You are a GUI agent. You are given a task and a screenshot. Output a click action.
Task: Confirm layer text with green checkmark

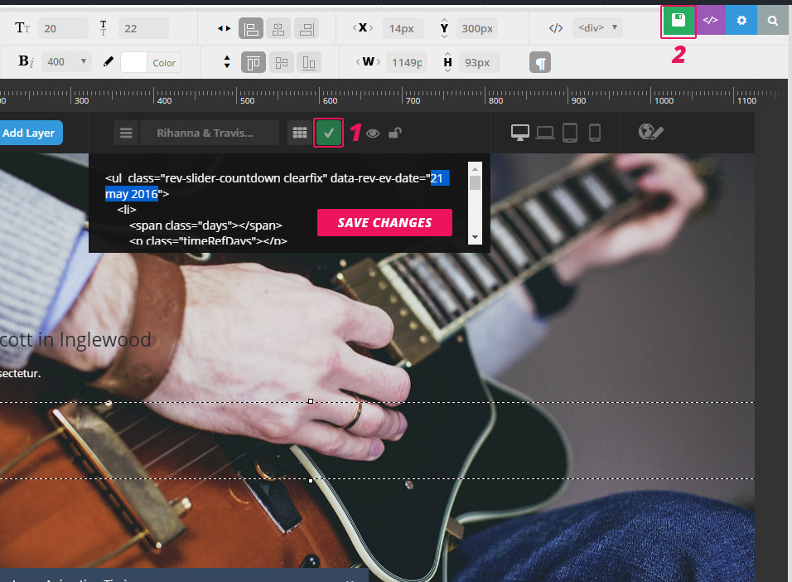(328, 133)
